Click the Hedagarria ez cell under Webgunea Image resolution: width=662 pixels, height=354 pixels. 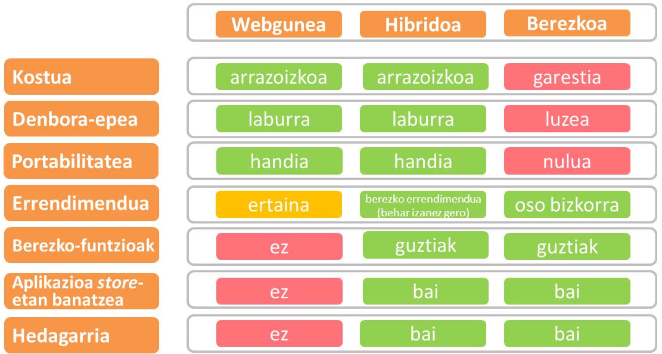pos(279,334)
